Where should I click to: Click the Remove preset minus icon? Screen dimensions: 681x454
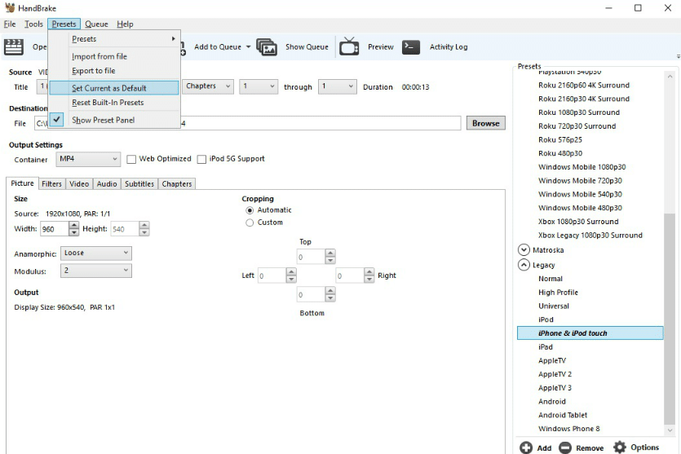click(565, 447)
